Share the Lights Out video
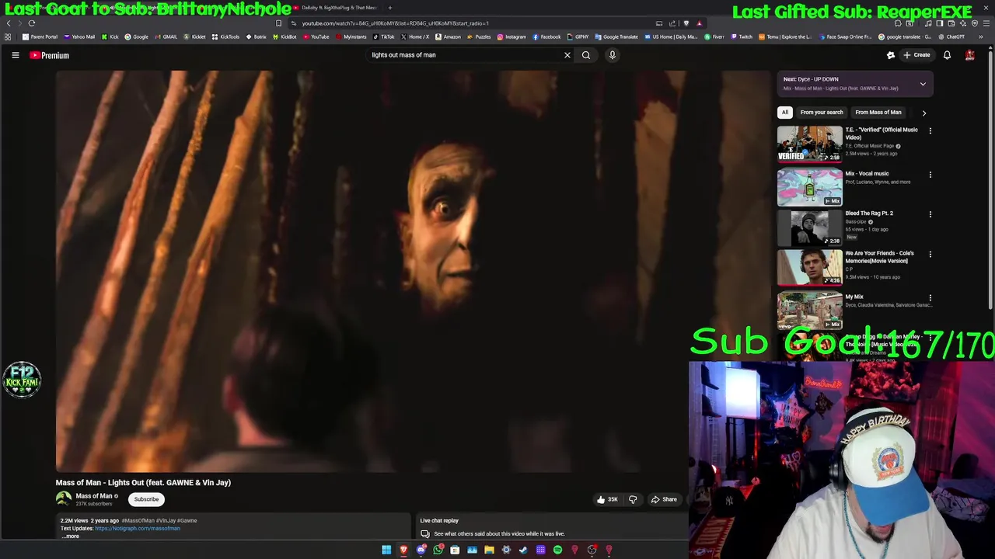 pyautogui.click(x=664, y=499)
